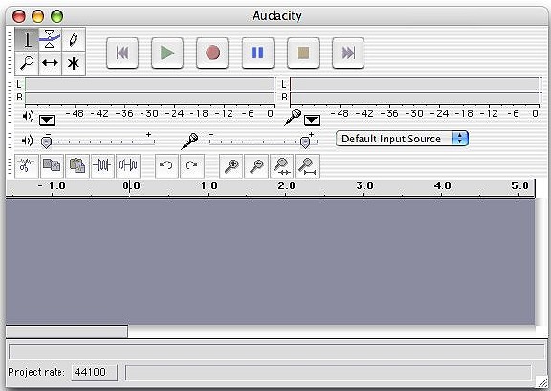Click the yellow minimize window button

coord(38,16)
